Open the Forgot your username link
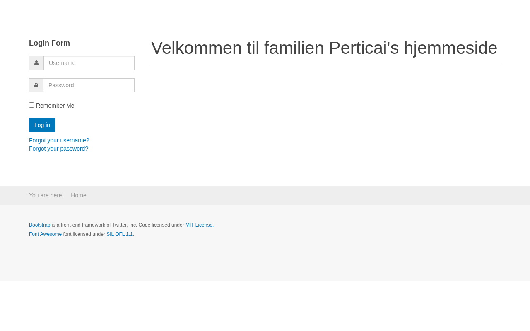This screenshot has height=331, width=530. (59, 140)
